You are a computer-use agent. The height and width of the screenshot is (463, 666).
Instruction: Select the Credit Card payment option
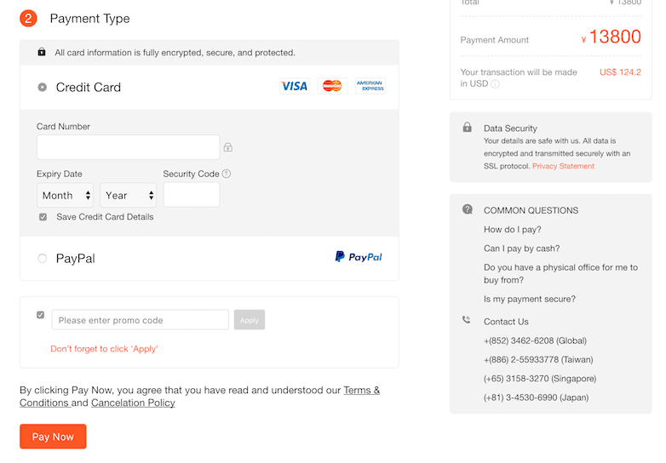43,87
